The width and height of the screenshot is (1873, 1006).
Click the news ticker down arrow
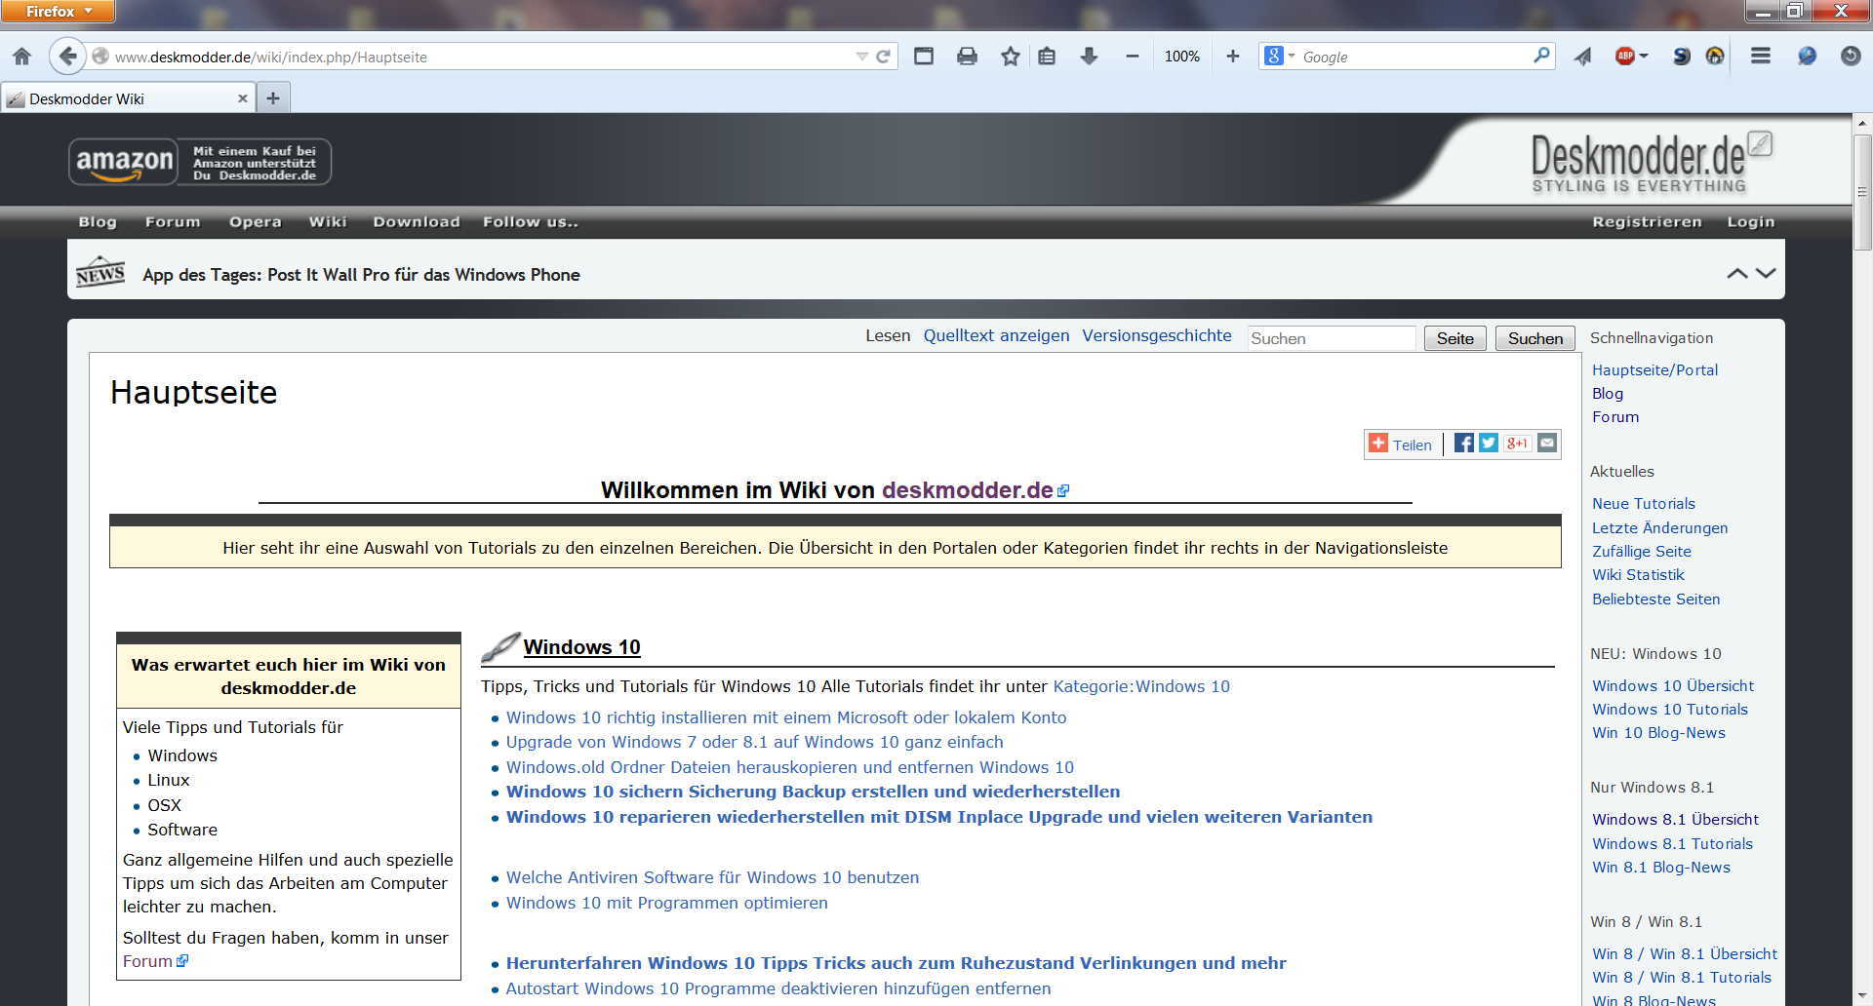coord(1766,274)
